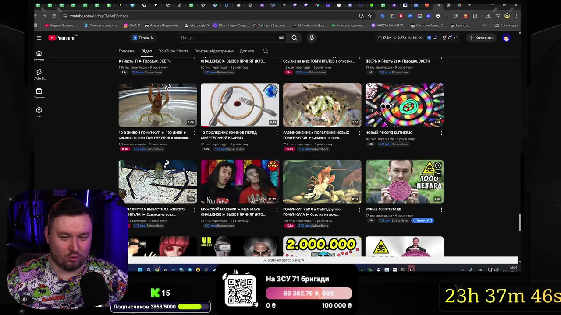Open the account avatar menu
The width and height of the screenshot is (561, 315).
[506, 38]
